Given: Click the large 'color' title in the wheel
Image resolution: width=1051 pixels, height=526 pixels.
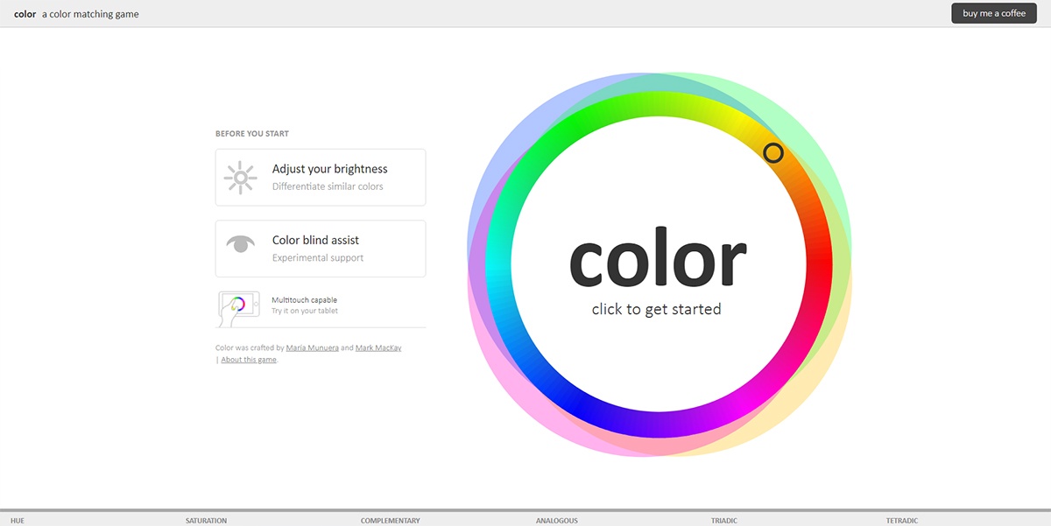Looking at the screenshot, I should click(x=658, y=258).
